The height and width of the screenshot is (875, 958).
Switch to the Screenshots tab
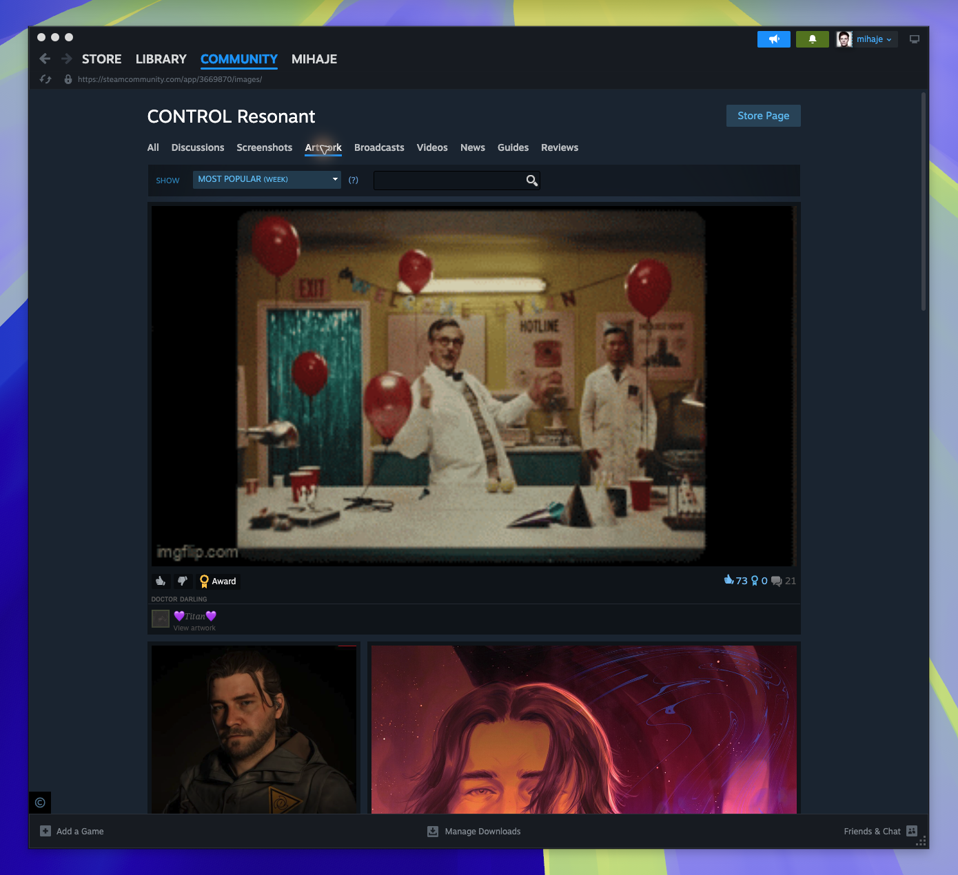pos(265,147)
